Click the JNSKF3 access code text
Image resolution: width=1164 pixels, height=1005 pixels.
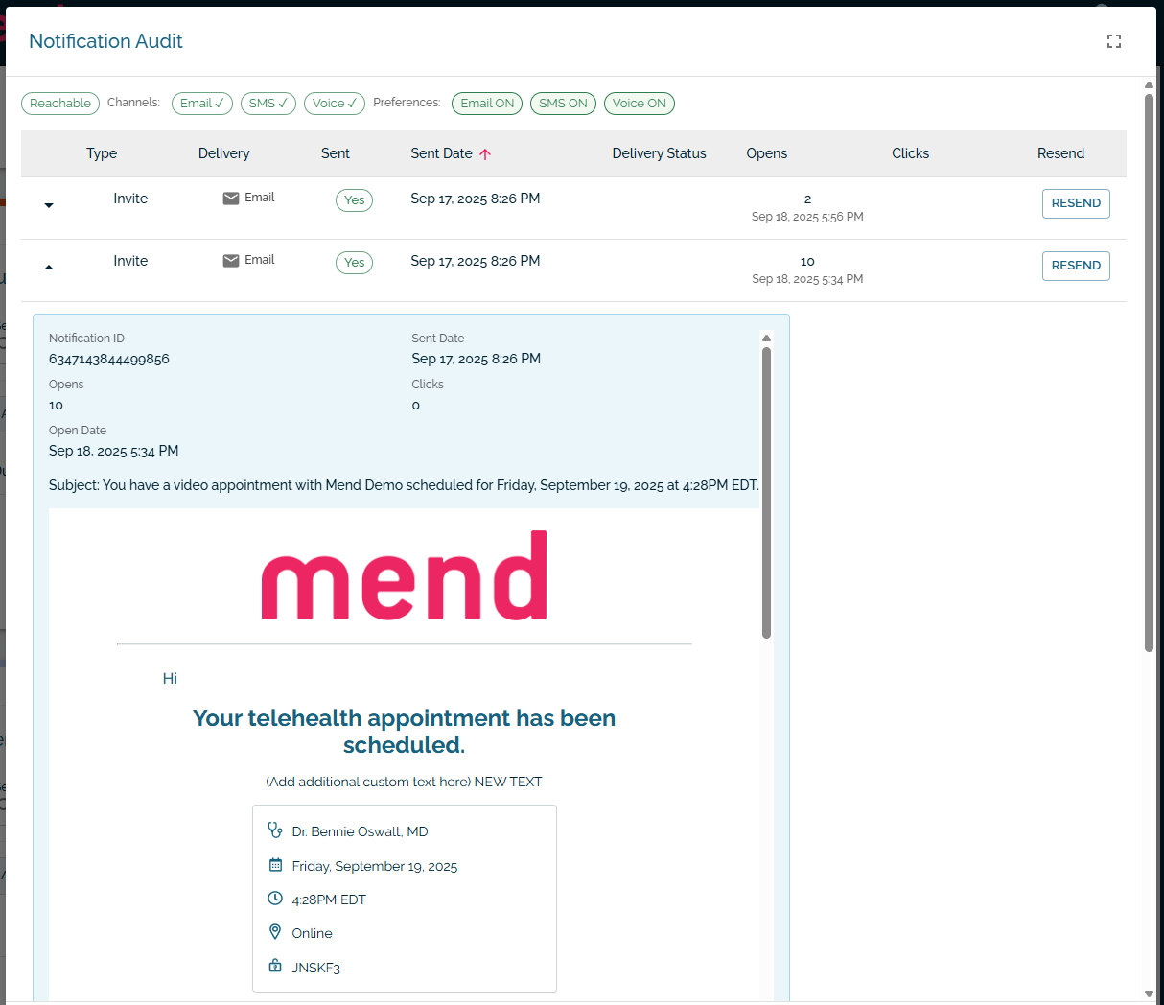pos(315,968)
